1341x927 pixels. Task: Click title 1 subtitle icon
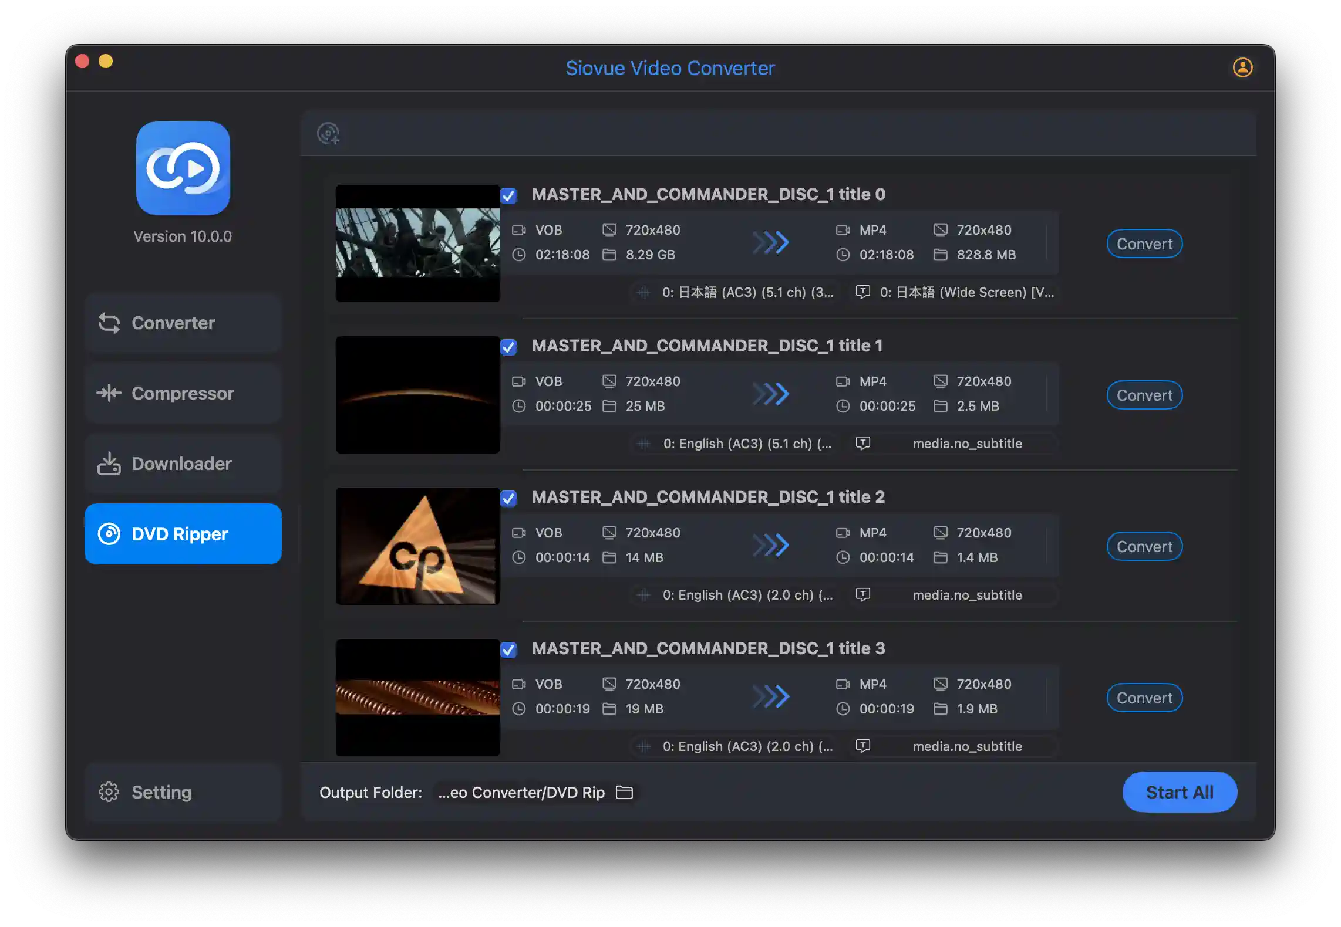point(862,443)
